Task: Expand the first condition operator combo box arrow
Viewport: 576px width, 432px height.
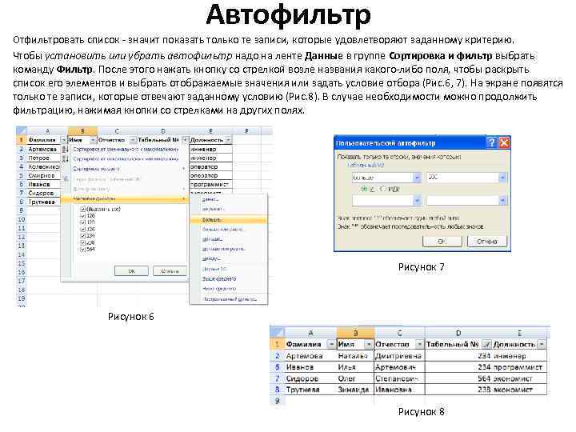Action: pyautogui.click(x=417, y=178)
